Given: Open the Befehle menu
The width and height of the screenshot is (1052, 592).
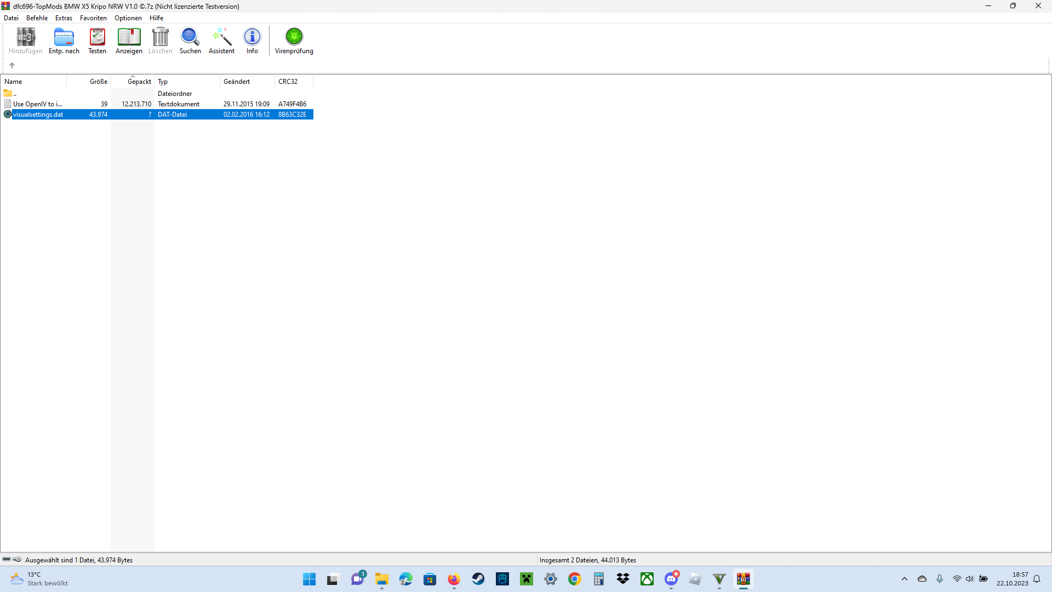Looking at the screenshot, I should point(37,18).
